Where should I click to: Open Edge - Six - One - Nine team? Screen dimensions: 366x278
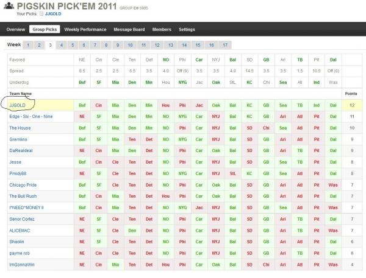tap(30, 116)
